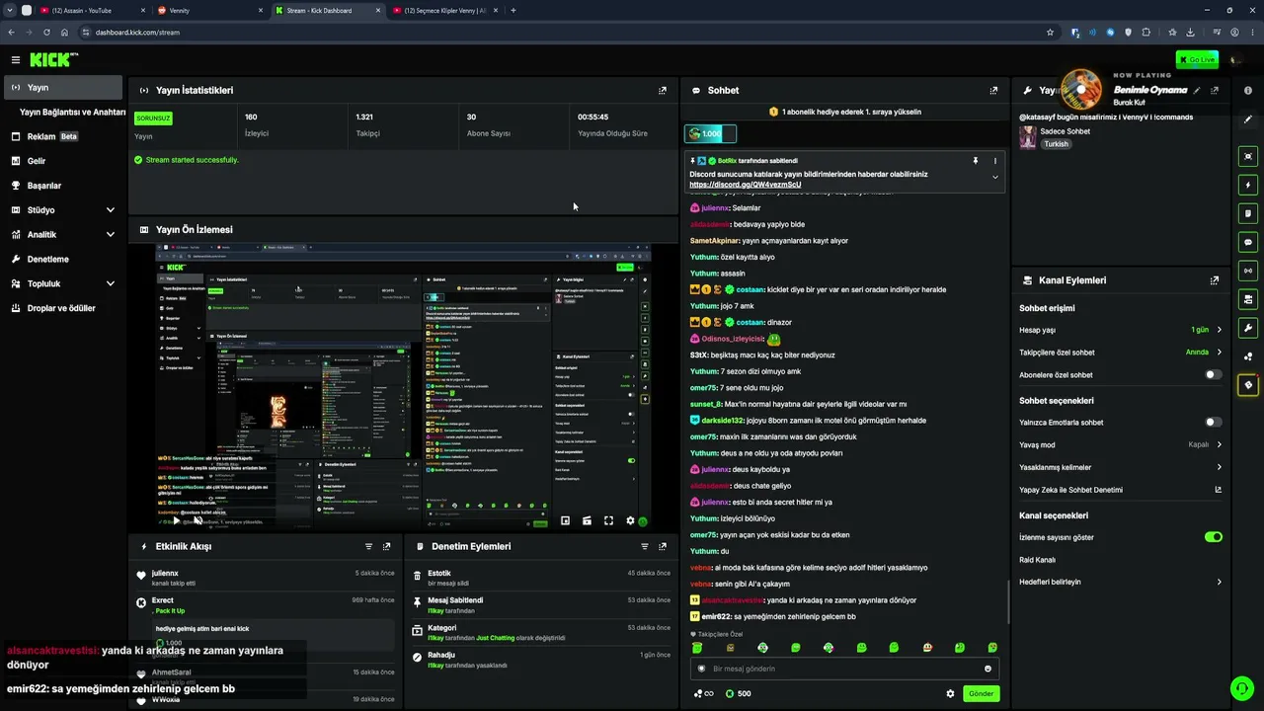
Task: Open the Kick hamburger menu
Action: pos(15,60)
